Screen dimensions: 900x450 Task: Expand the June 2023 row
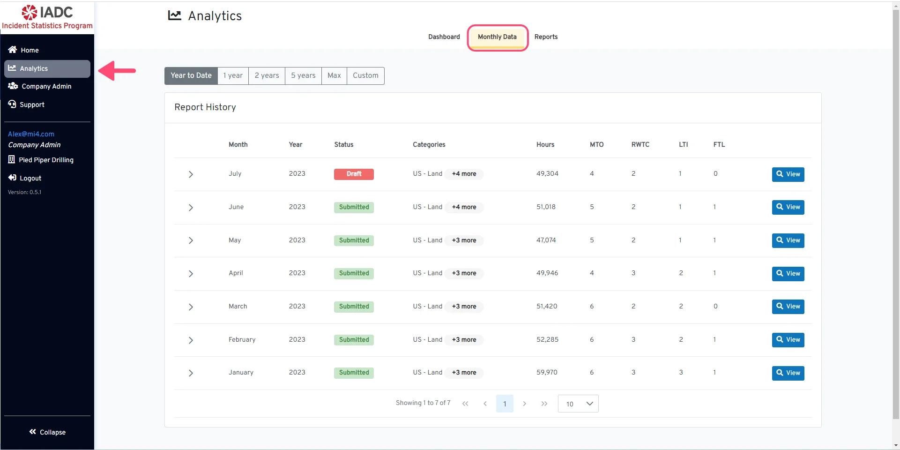[x=191, y=208]
